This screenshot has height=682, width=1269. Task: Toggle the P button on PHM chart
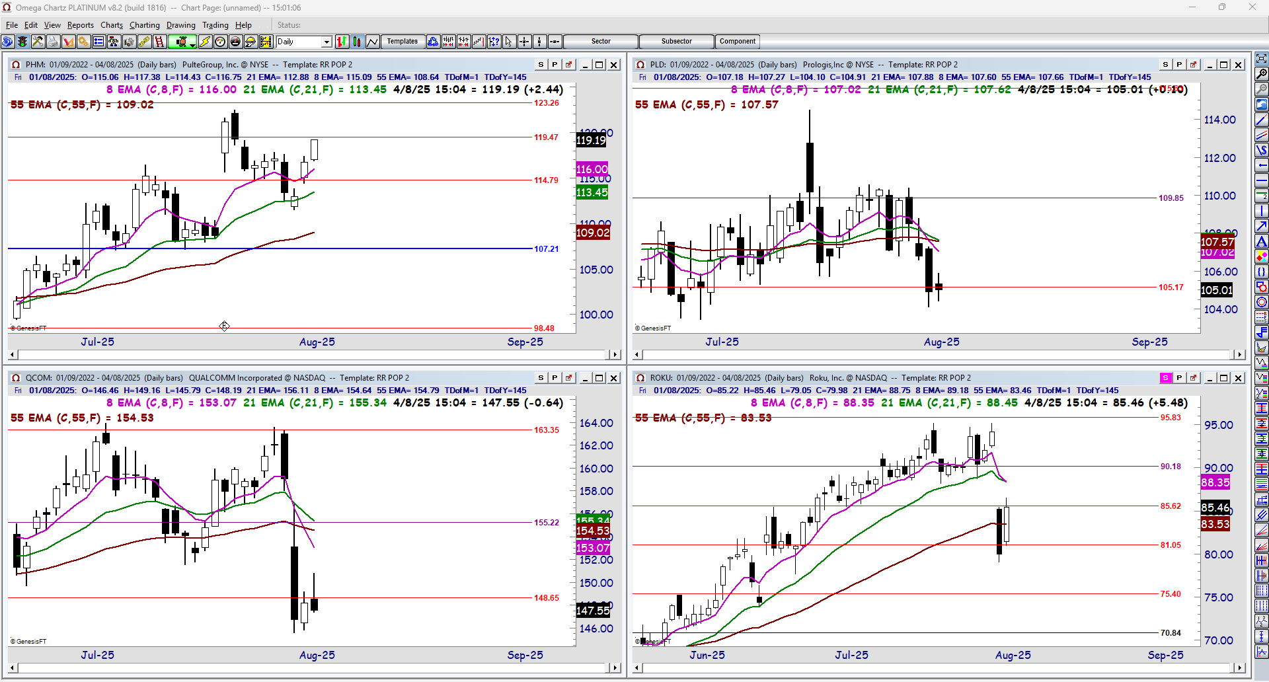coord(554,65)
